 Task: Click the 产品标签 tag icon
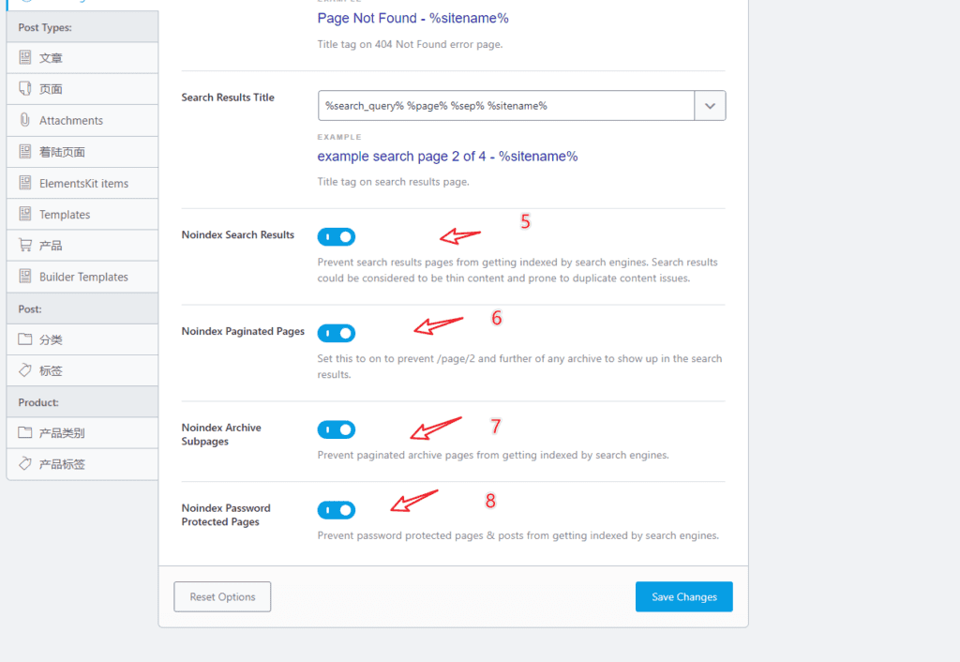25,463
